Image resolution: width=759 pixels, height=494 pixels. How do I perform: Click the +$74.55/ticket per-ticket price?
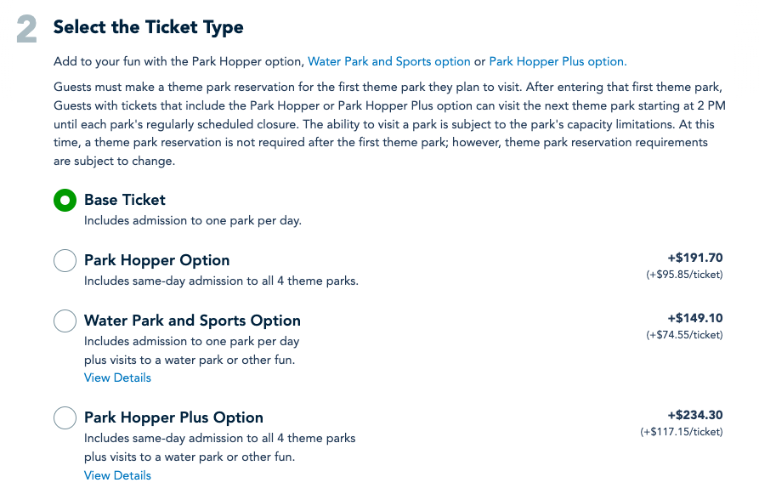[683, 335]
